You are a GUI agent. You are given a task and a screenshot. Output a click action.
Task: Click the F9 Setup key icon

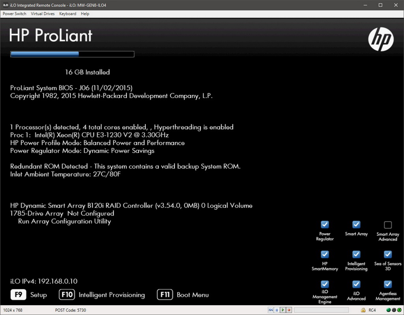pyautogui.click(x=18, y=295)
